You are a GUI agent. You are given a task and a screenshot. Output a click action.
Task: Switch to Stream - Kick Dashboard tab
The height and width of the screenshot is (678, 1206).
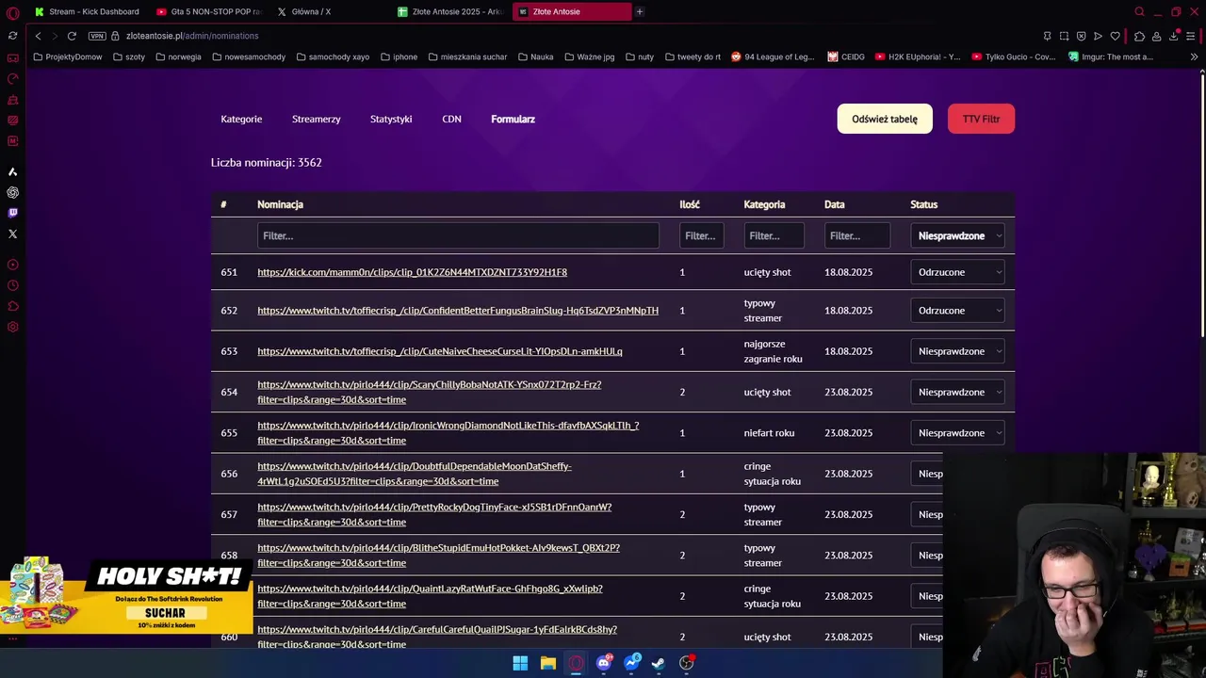[x=87, y=12]
